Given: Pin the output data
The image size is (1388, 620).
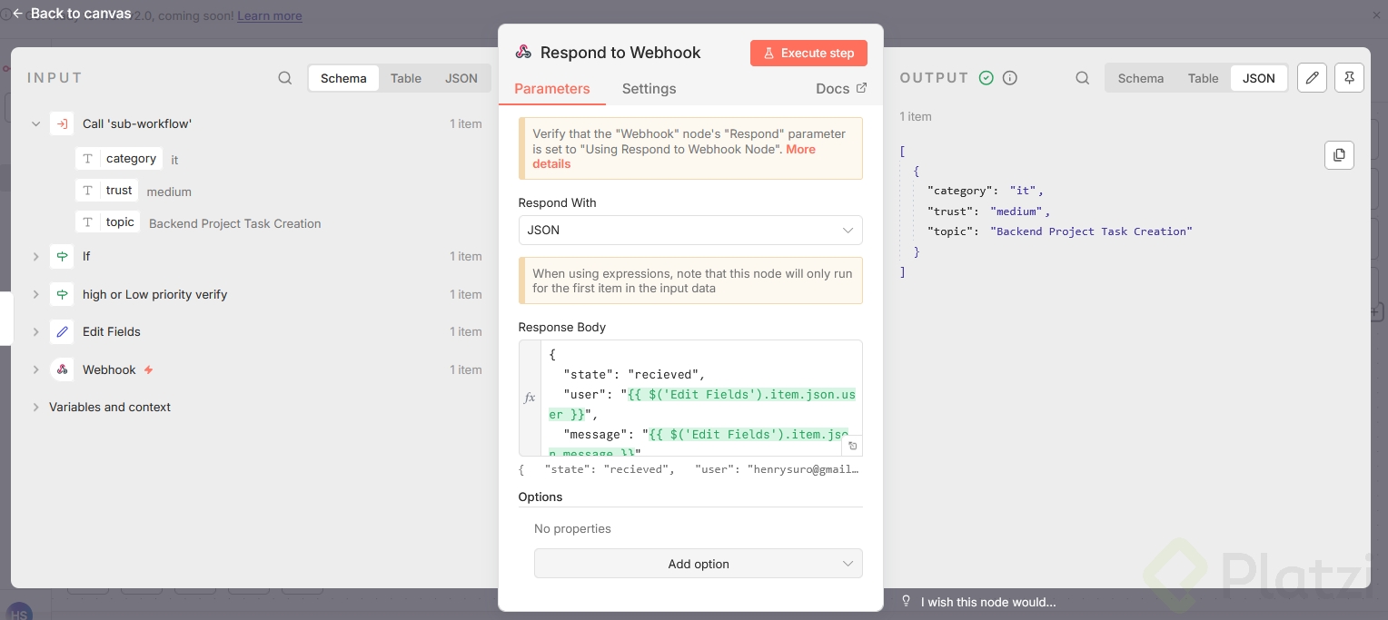Looking at the screenshot, I should (1349, 78).
